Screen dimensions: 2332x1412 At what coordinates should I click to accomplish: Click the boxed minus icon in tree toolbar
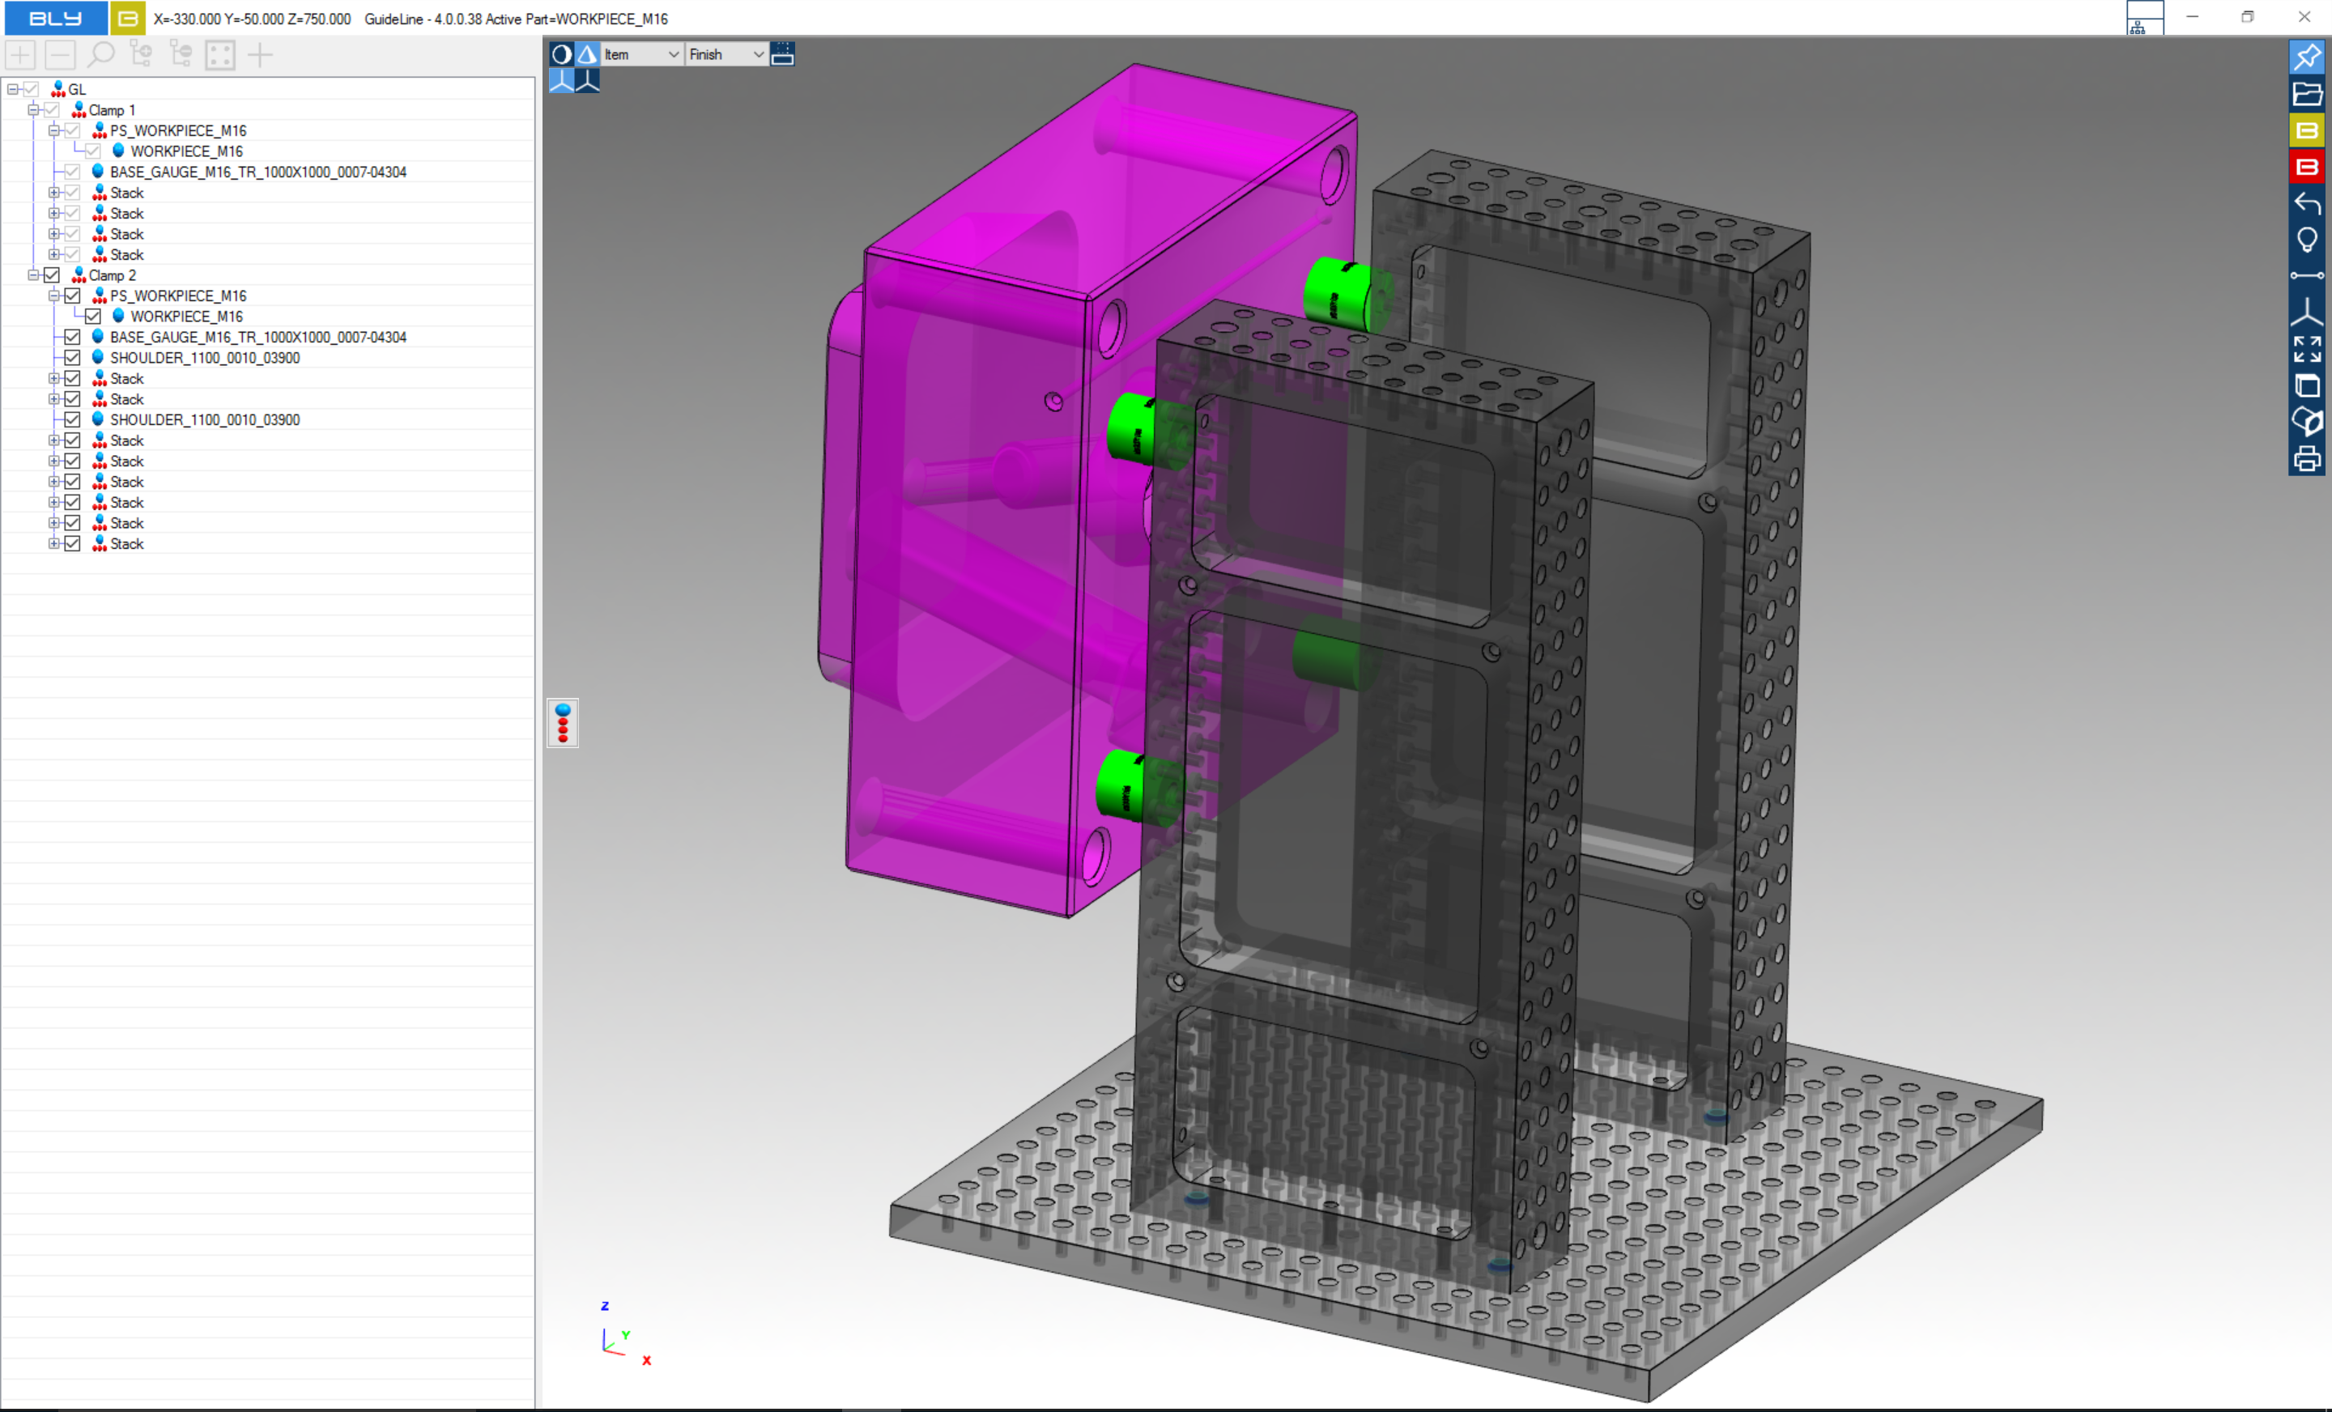[x=61, y=55]
